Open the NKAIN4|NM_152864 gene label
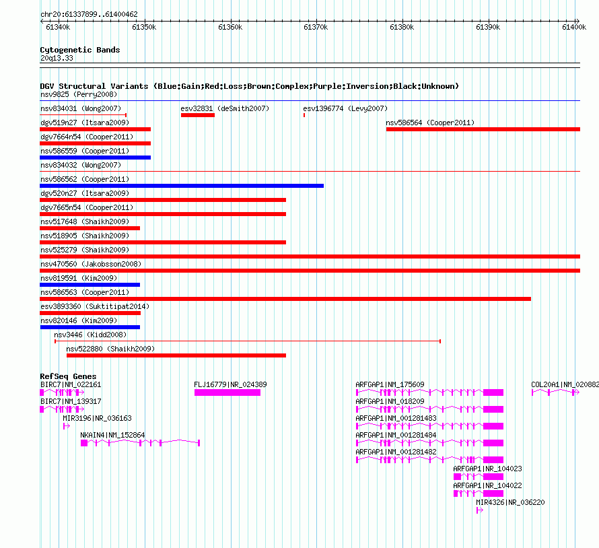This screenshot has width=599, height=548. point(112,435)
